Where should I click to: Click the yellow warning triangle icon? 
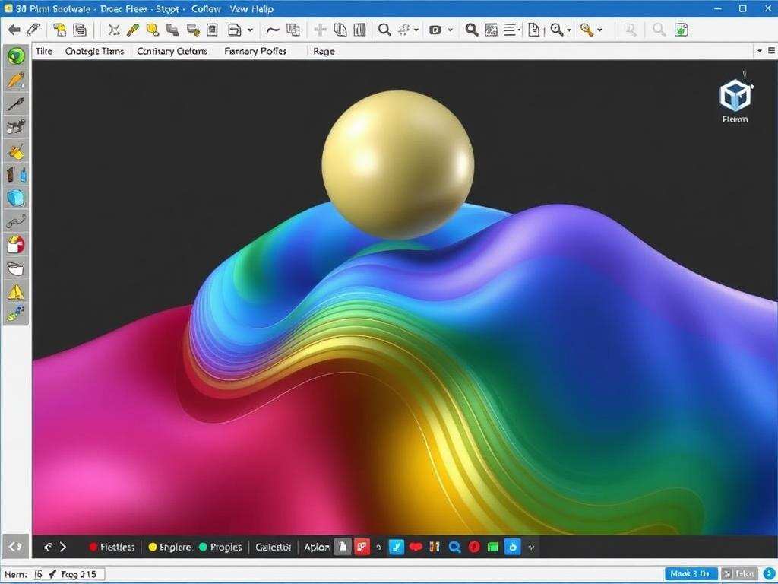pyautogui.click(x=16, y=291)
